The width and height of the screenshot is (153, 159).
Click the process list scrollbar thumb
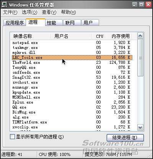tap(140, 58)
